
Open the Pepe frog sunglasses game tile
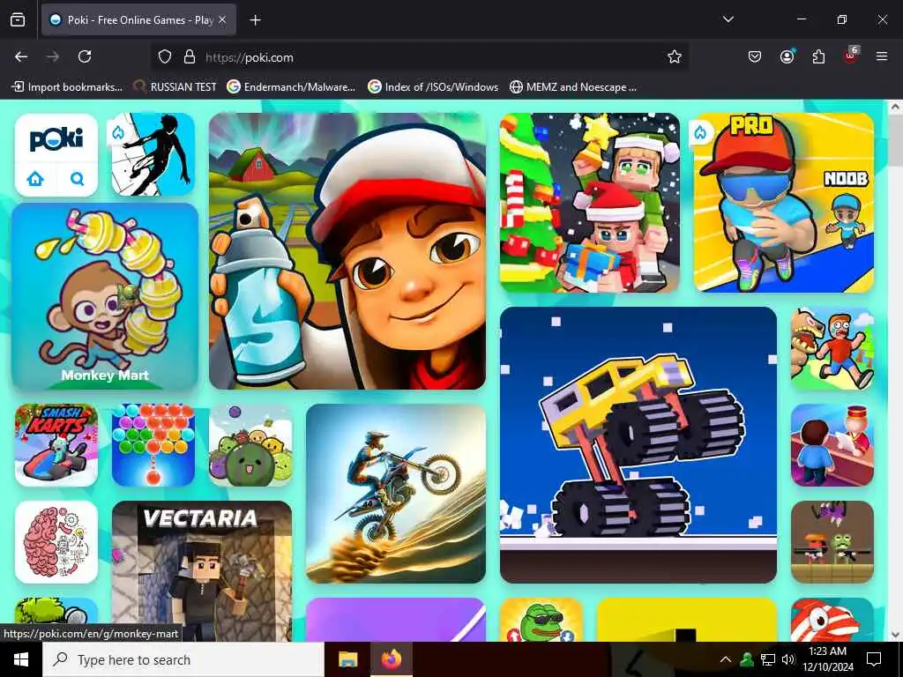point(541,620)
